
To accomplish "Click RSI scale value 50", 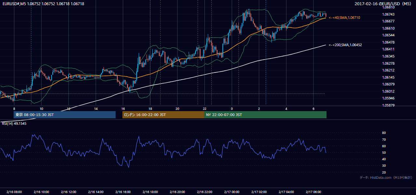I will point(384,153).
